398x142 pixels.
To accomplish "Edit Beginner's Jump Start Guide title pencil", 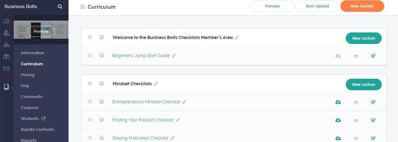I will coord(174,56).
